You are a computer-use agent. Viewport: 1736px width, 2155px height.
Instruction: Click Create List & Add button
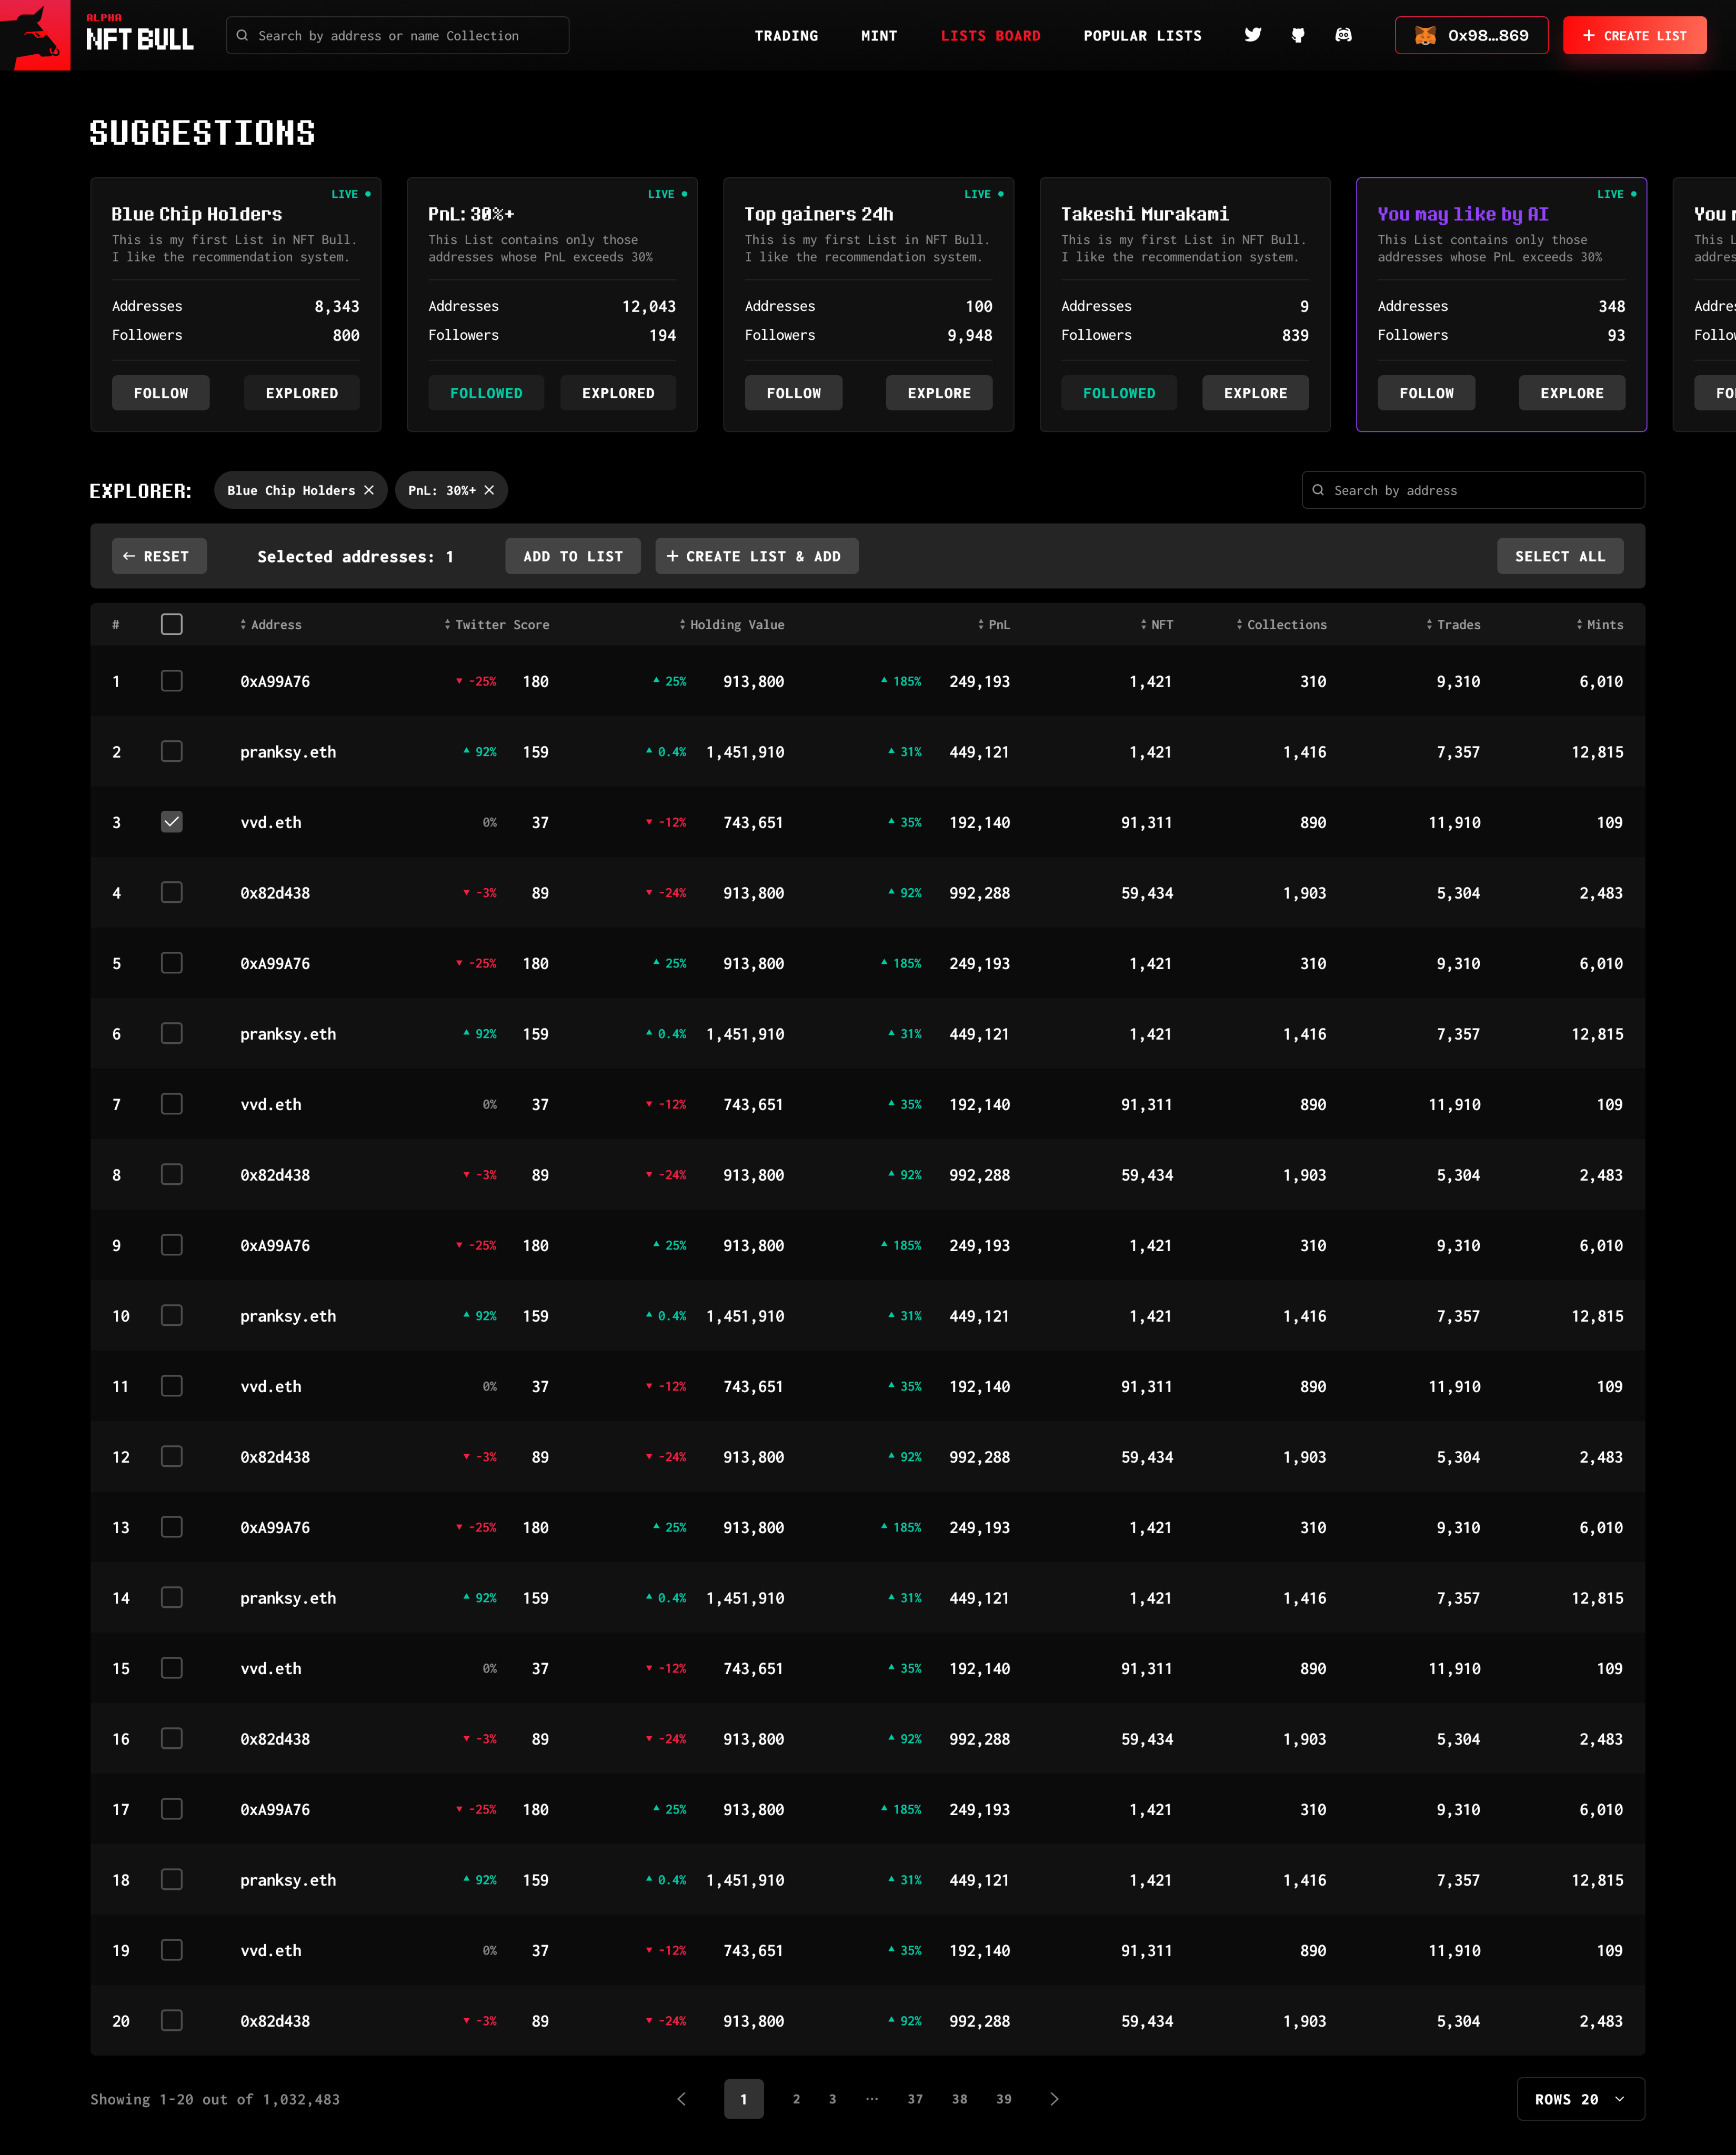(756, 556)
